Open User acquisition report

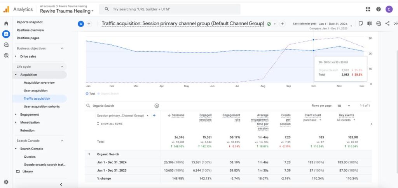click(35, 90)
